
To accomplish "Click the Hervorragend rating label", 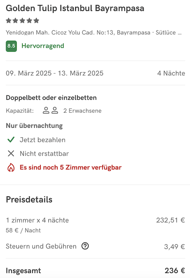I will pos(43,46).
